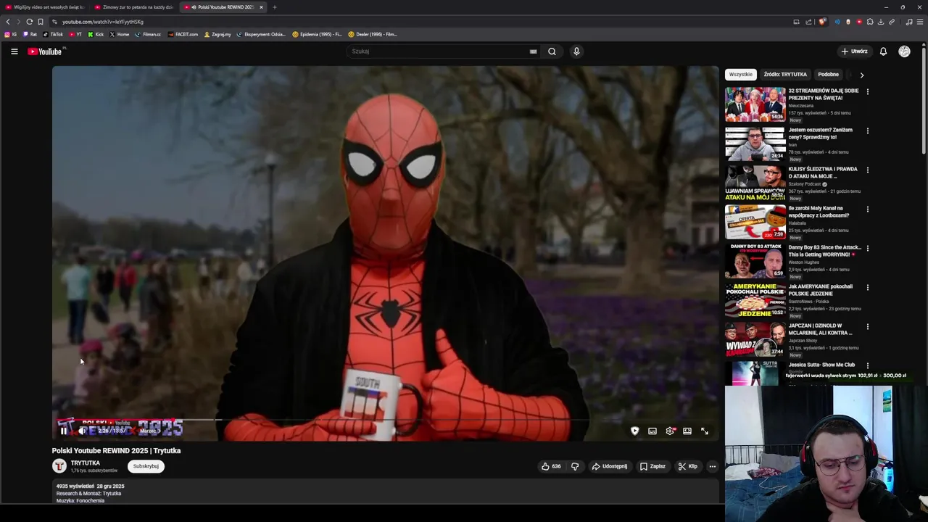Image resolution: width=928 pixels, height=522 pixels.
Task: Open the browser extensions puzzle icon
Action: pos(870,22)
